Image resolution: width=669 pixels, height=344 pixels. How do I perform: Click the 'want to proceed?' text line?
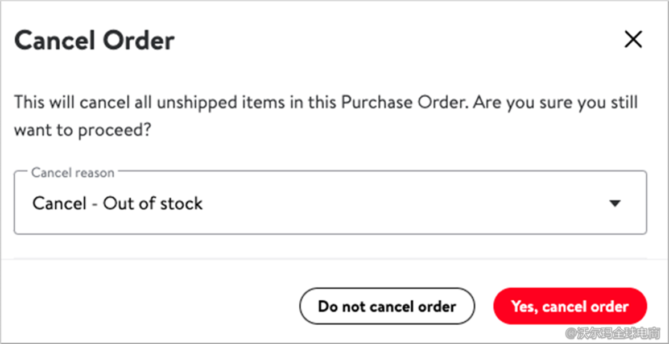point(82,130)
